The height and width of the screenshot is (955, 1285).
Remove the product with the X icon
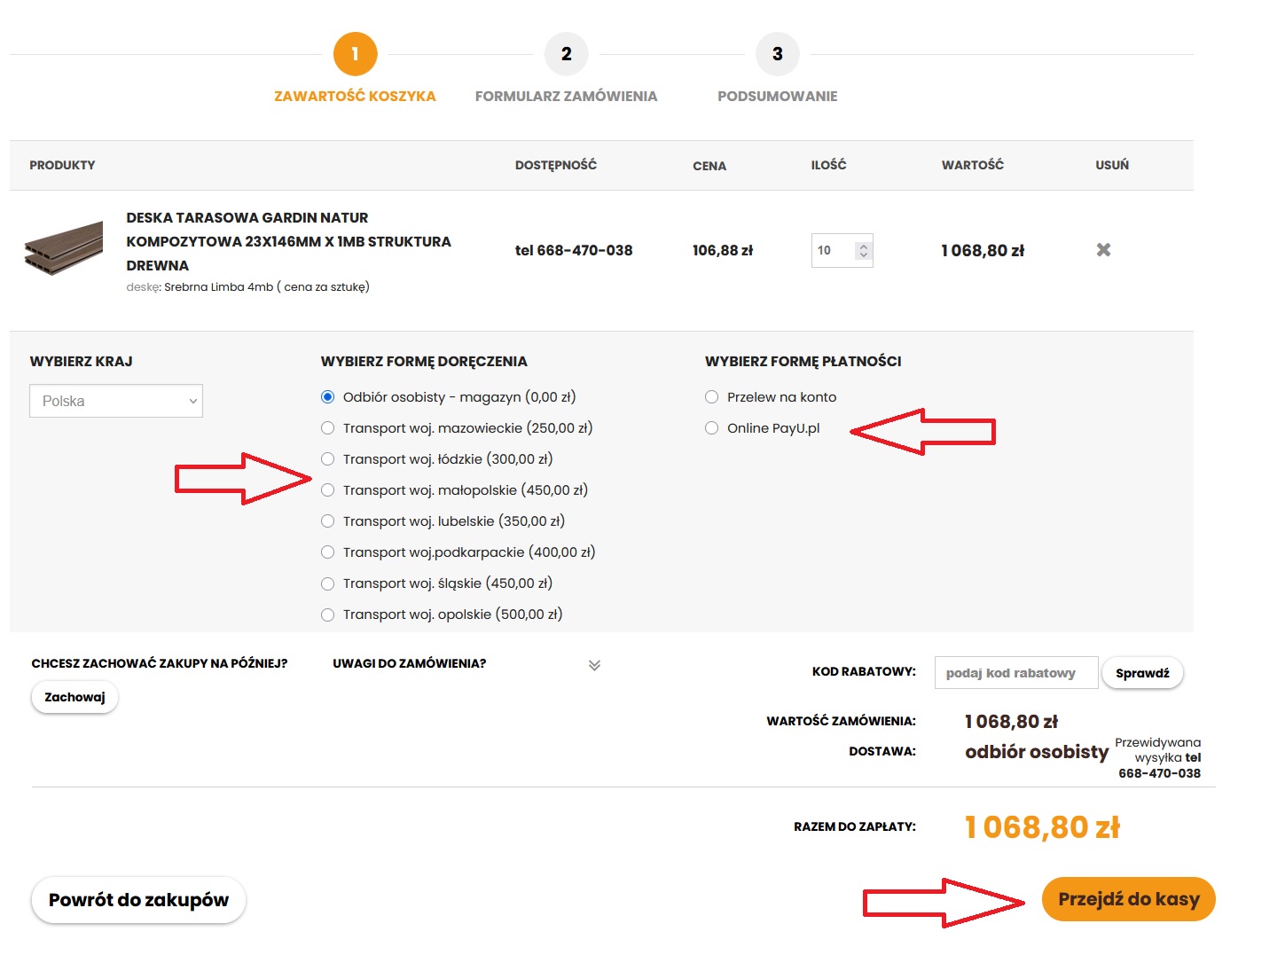tap(1103, 250)
